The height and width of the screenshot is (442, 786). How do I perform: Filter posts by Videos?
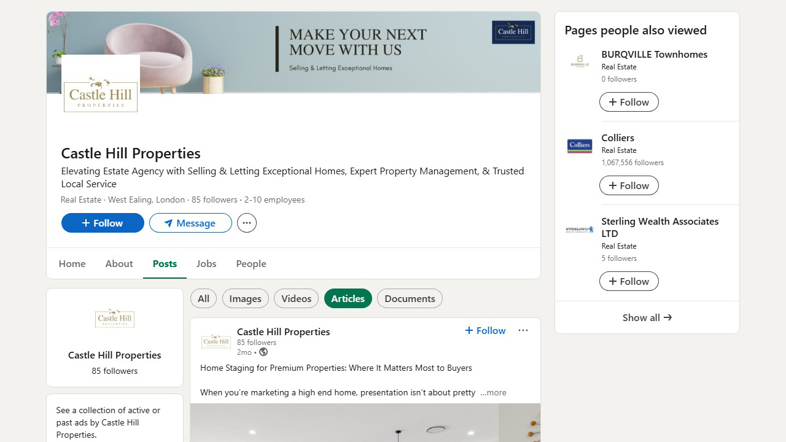(296, 298)
